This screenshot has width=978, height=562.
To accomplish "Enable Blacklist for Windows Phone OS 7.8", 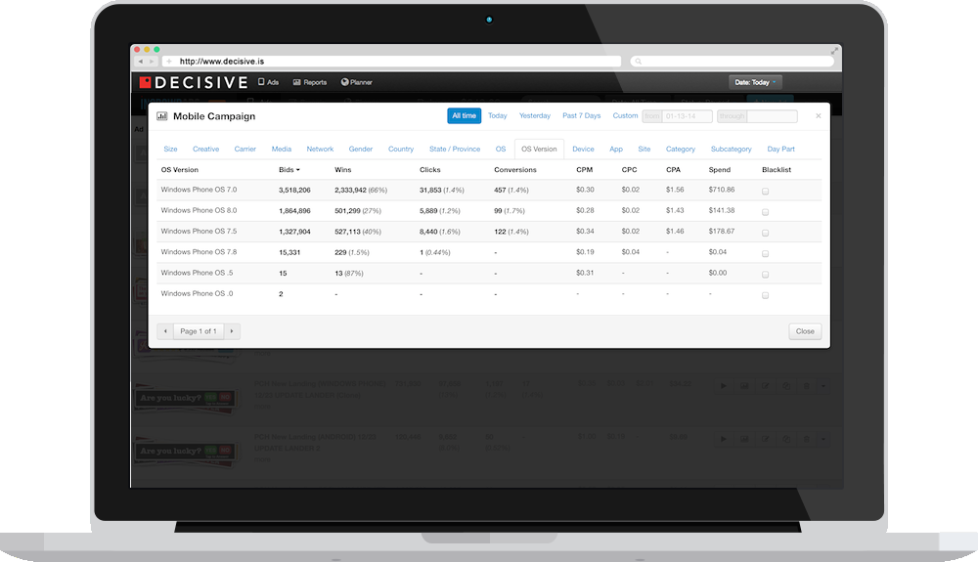I will (765, 253).
